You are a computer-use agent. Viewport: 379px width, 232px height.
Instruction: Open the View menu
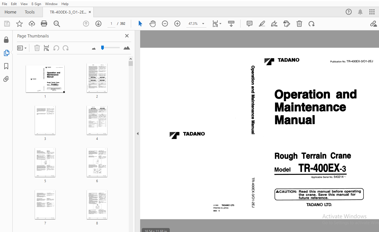coord(24,4)
